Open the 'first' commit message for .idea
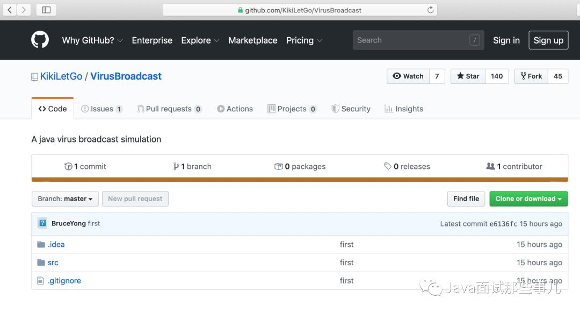The width and height of the screenshot is (580, 313). (346, 245)
